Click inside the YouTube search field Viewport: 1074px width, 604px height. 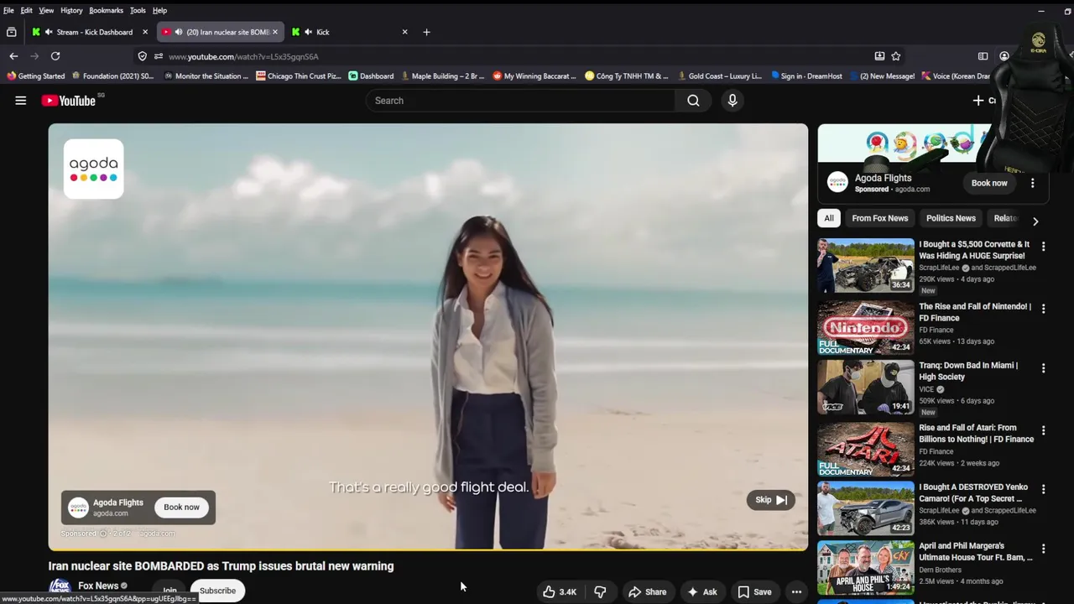[x=520, y=101]
